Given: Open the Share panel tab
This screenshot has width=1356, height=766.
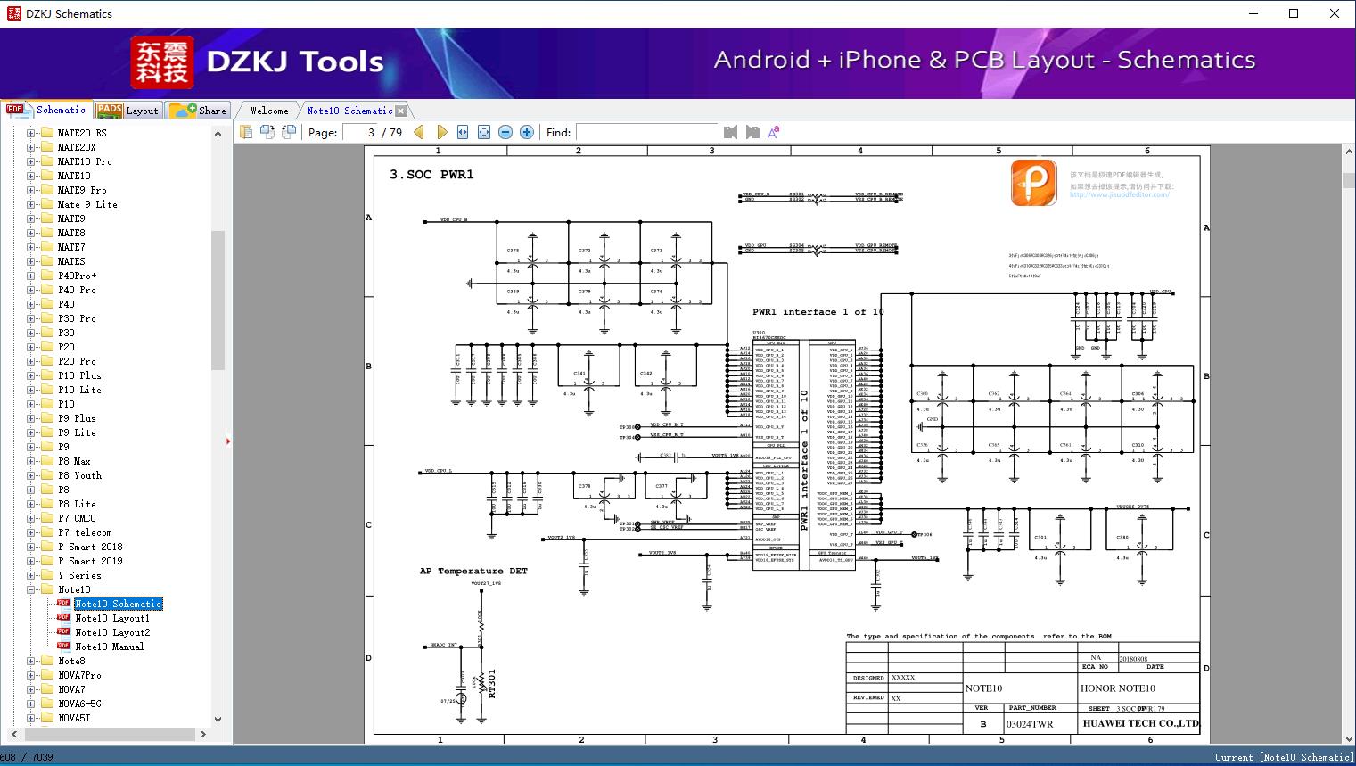Looking at the screenshot, I should pyautogui.click(x=198, y=111).
